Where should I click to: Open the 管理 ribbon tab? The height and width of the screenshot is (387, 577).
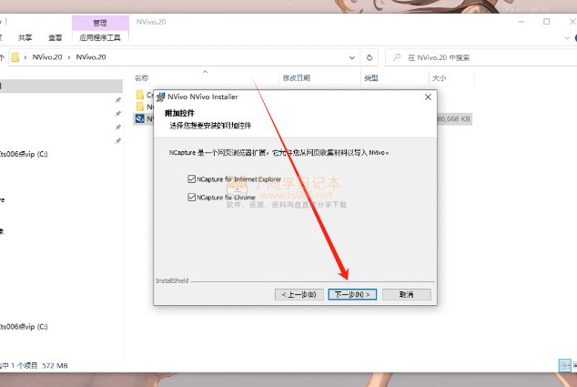[100, 23]
